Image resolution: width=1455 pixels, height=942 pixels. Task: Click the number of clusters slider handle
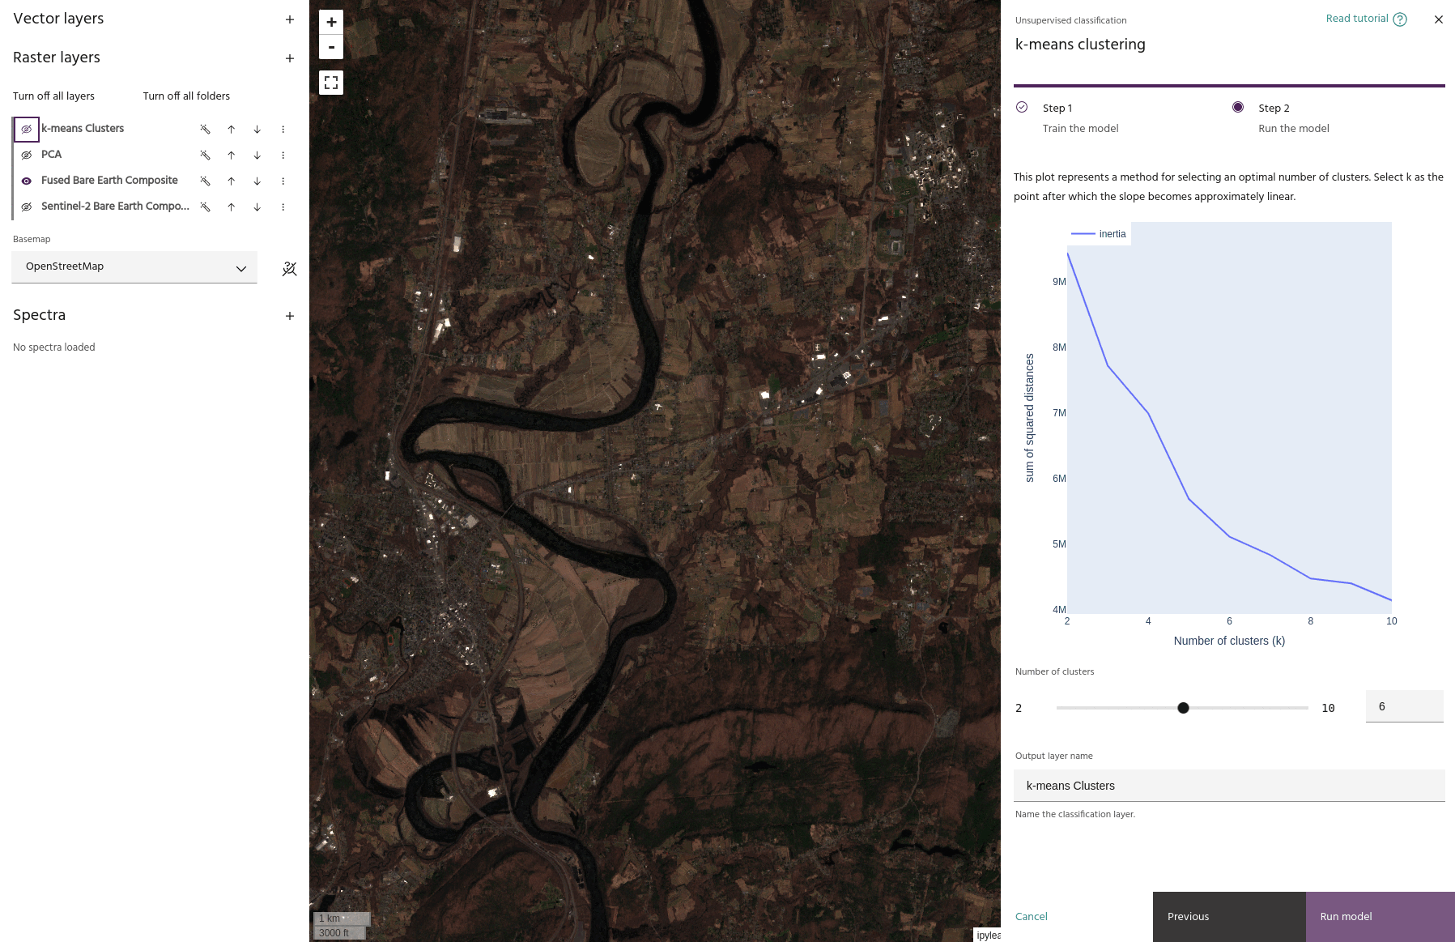[x=1183, y=708]
